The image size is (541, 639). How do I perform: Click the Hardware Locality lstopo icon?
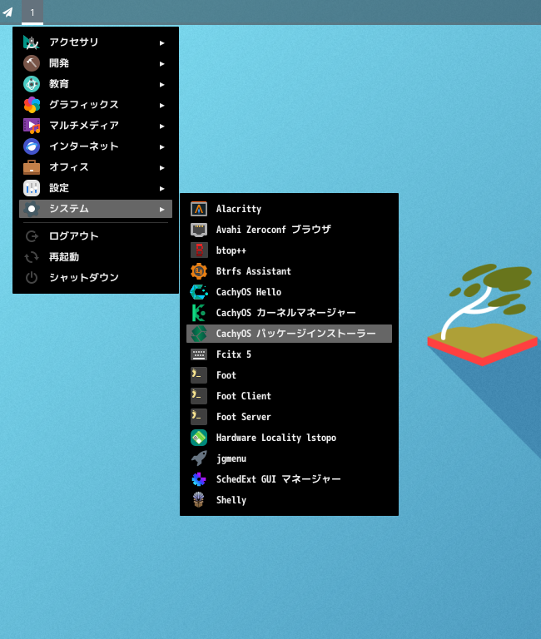tap(199, 438)
